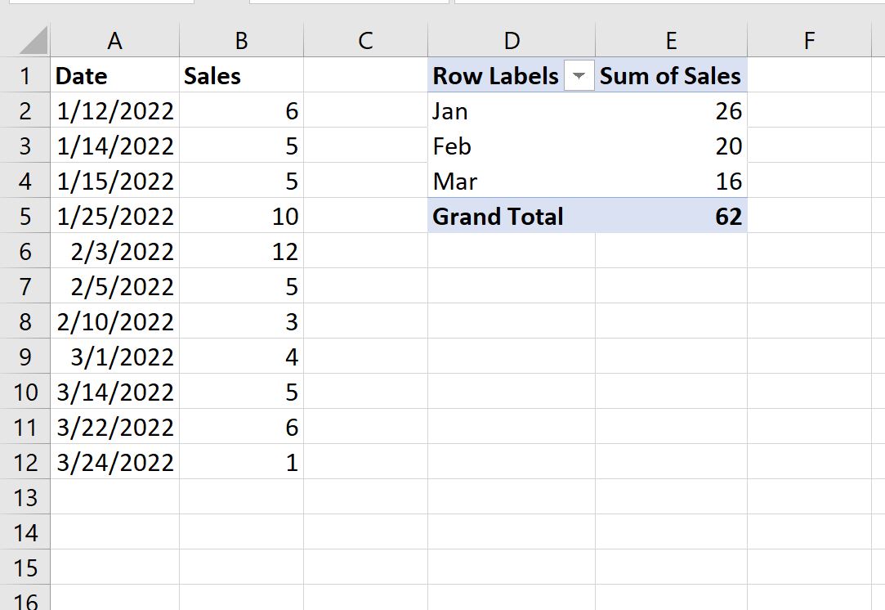Select the Date header cell
This screenshot has height=610, width=885.
click(x=114, y=76)
